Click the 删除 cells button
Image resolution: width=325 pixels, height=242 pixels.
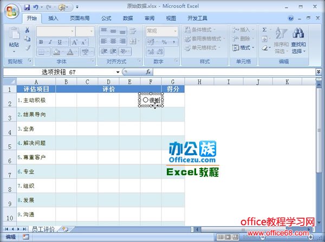pos(243,39)
